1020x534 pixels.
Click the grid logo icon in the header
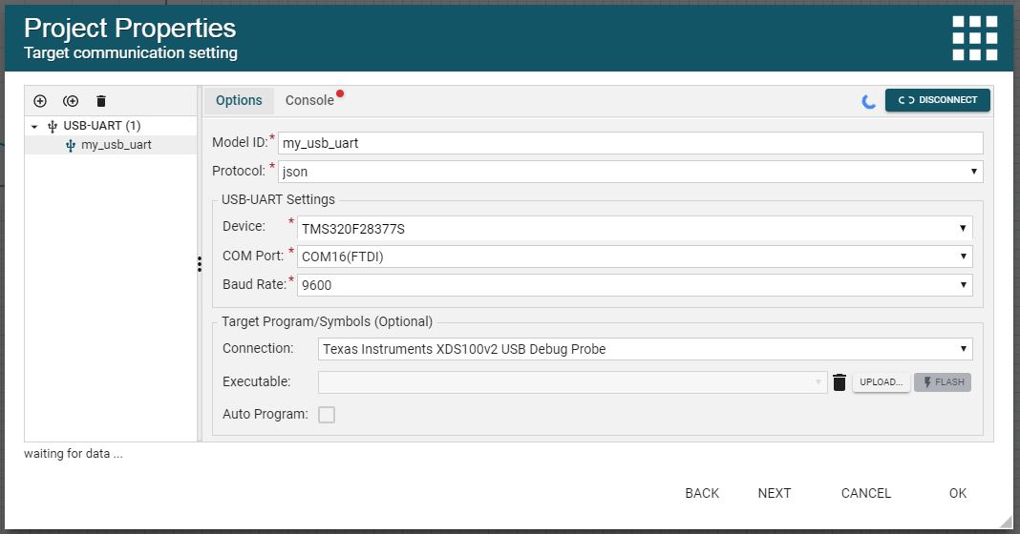[x=974, y=38]
